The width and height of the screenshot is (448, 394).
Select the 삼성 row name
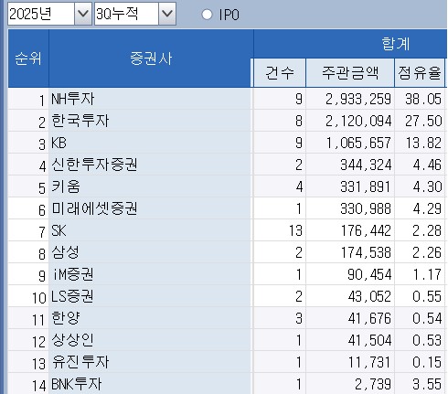pos(66,252)
